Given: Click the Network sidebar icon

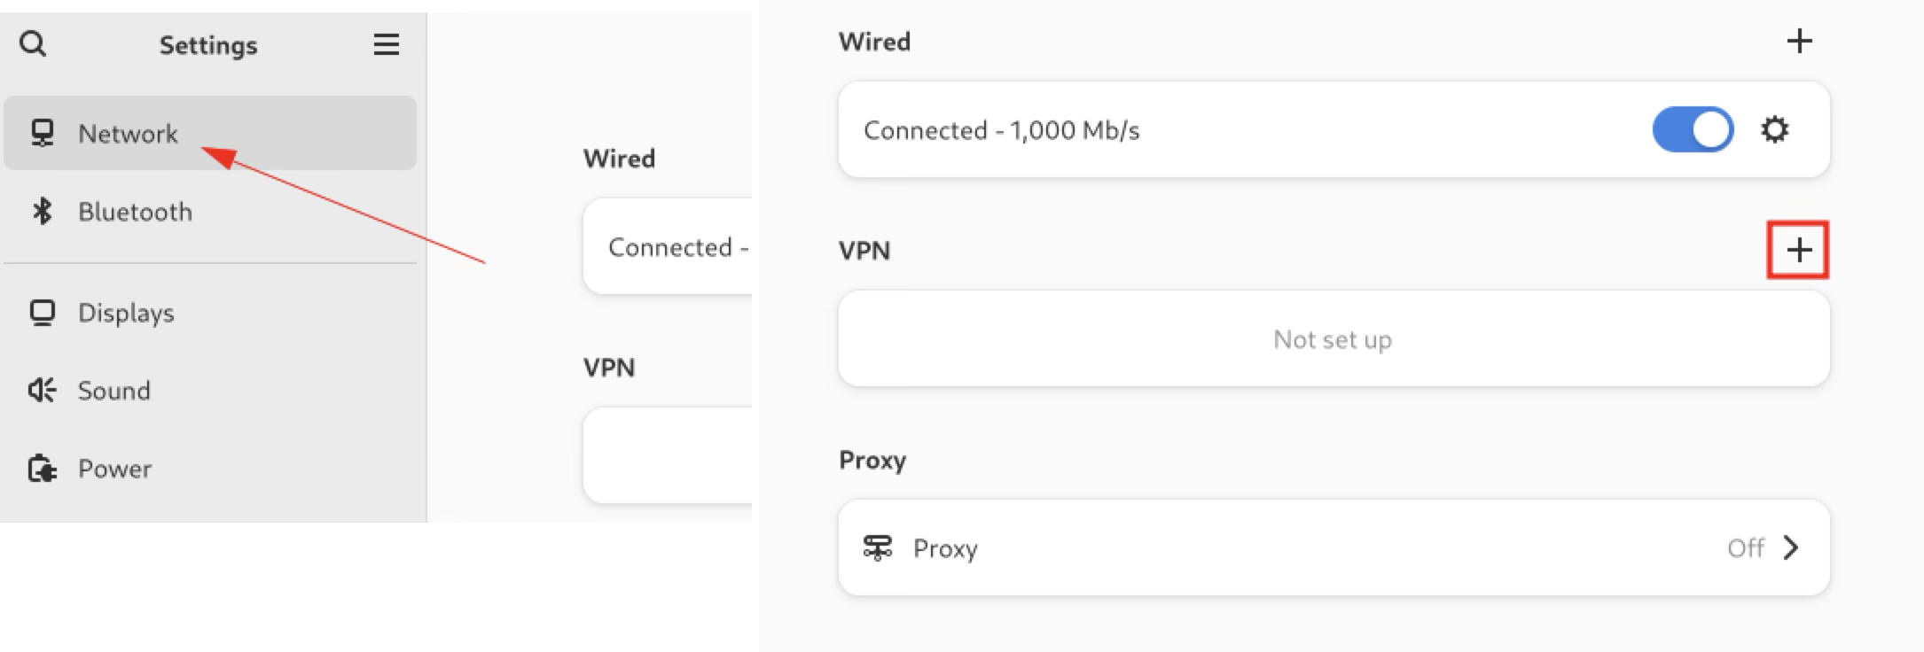Looking at the screenshot, I should 42,134.
